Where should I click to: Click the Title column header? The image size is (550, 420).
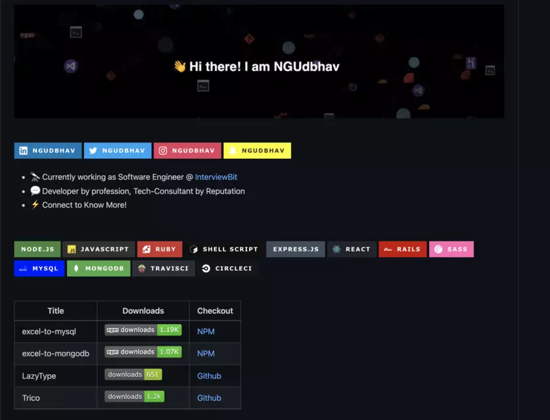(x=56, y=310)
